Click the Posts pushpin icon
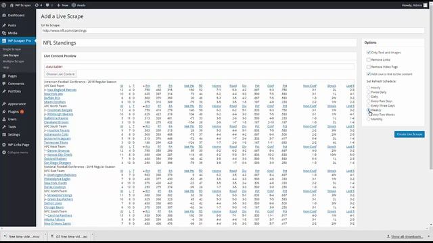This screenshot has height=243, width=433. (4, 25)
